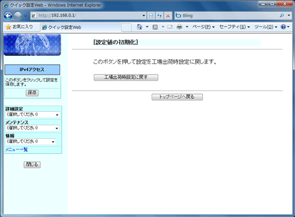Image resolution: width=295 pixels, height=217 pixels.
Task: Click the search magnifier icon
Action: point(282,15)
